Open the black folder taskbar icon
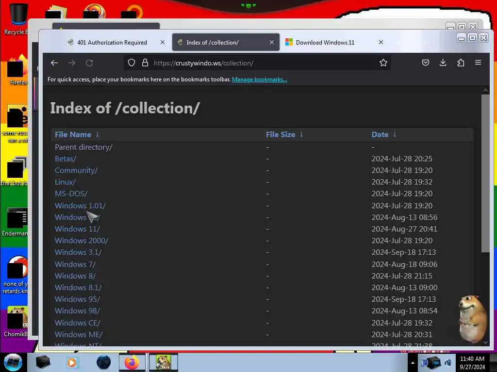This screenshot has width=497, height=372. (43, 362)
